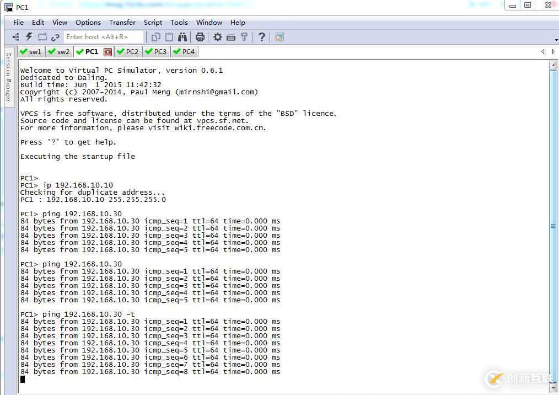Switch to the PC4 session tab
This screenshot has height=395, width=559.
[184, 52]
